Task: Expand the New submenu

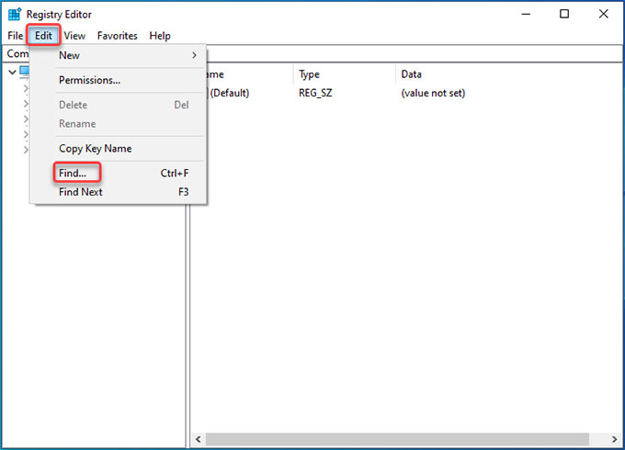Action: pyautogui.click(x=119, y=55)
